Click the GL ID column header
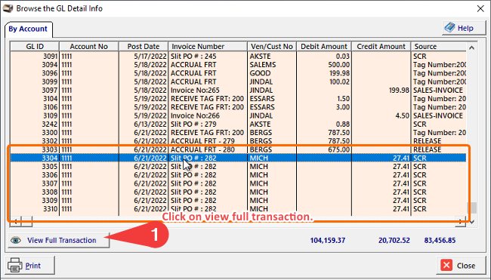 tap(35, 46)
